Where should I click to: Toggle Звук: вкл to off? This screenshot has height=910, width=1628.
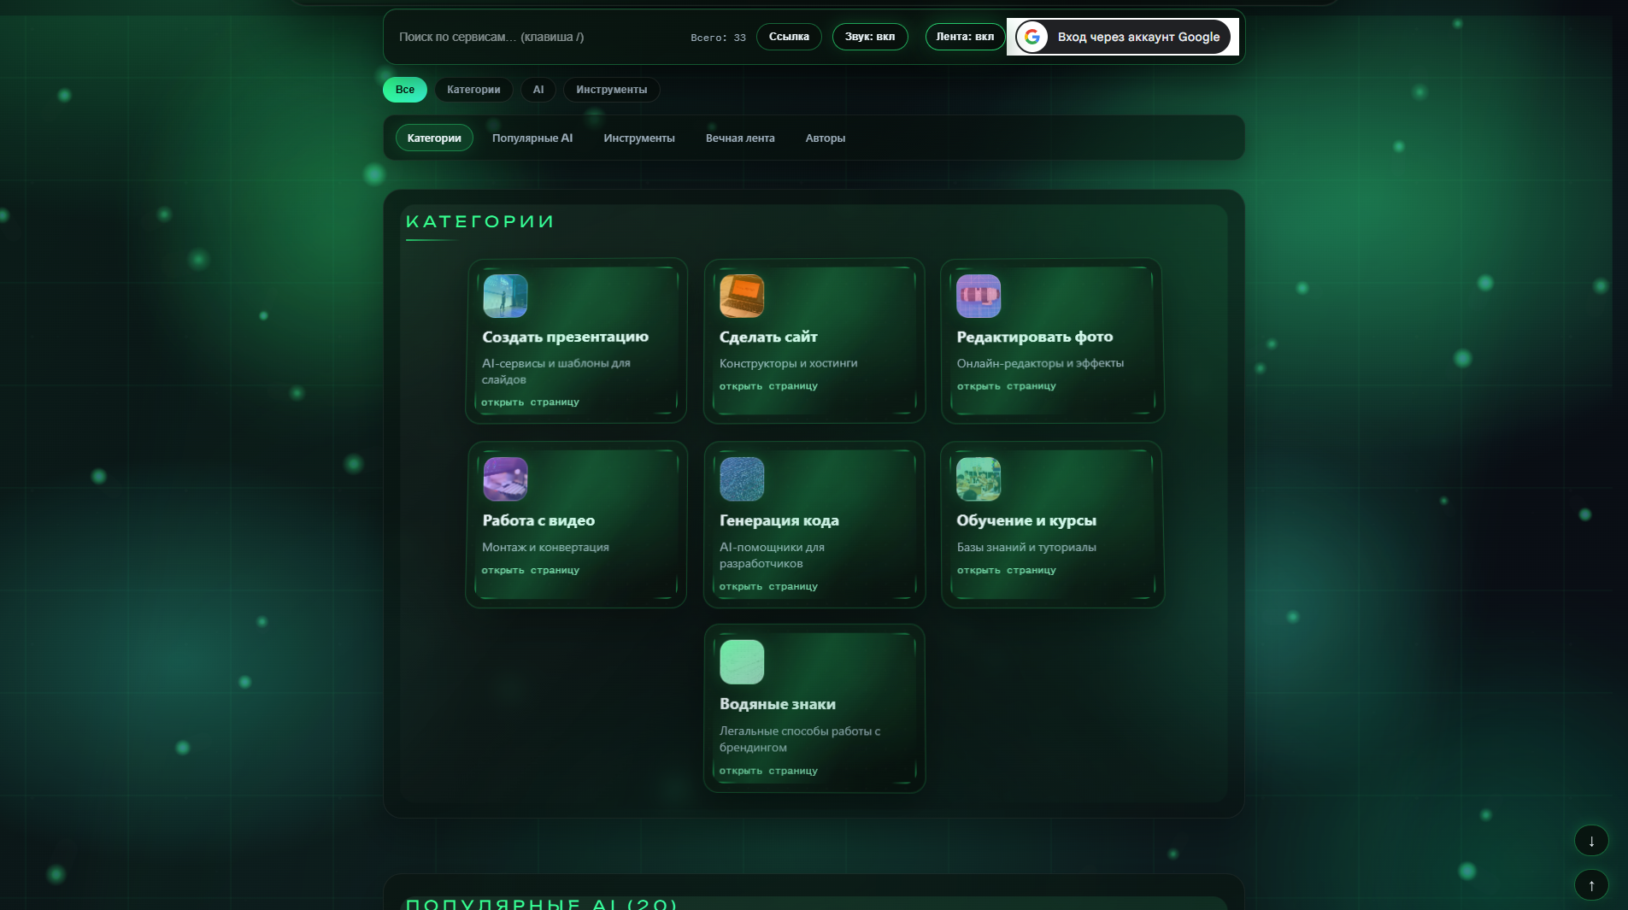(x=870, y=37)
